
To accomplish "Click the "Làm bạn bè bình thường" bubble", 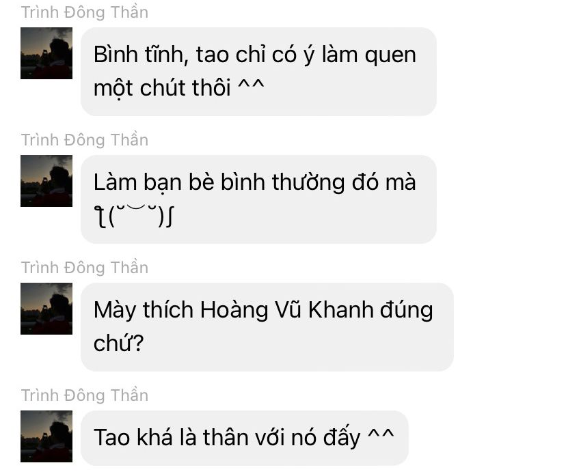I will click(x=258, y=199).
